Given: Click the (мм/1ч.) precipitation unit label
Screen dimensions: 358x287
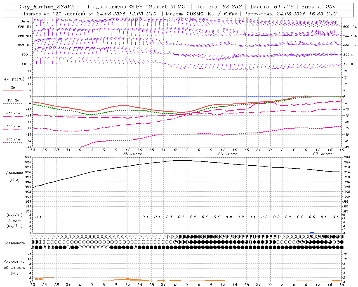Looking at the screenshot, I should pyautogui.click(x=14, y=226).
